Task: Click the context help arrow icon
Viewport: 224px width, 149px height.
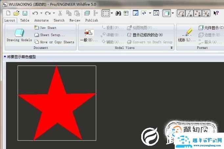Action: pyautogui.click(x=216, y=13)
